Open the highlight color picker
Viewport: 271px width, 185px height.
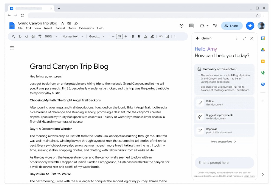point(152,37)
